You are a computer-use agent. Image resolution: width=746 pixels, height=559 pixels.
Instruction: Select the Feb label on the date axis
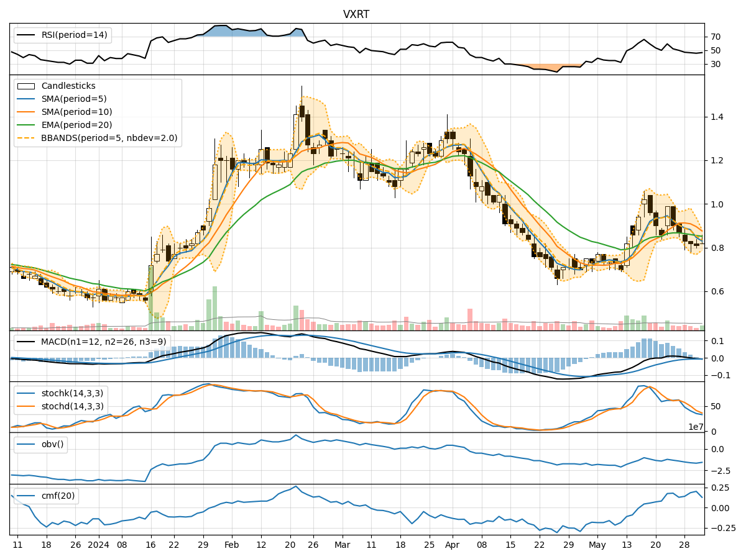[x=231, y=544]
